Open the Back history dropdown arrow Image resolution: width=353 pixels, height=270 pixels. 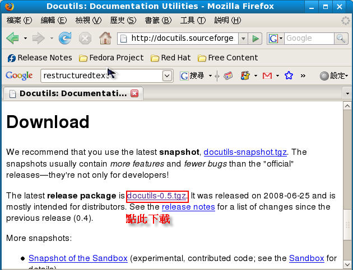click(25, 38)
